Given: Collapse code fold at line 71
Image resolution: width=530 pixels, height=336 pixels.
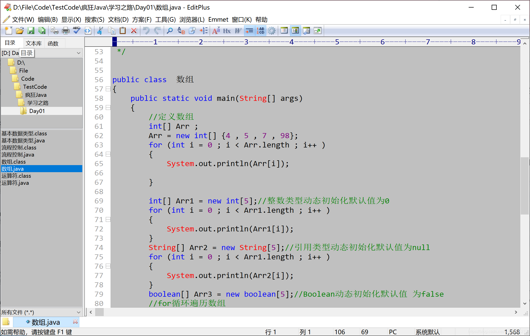Looking at the screenshot, I should pyautogui.click(x=108, y=220).
